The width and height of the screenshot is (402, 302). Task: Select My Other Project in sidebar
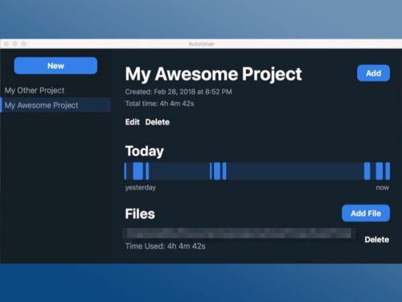35,90
